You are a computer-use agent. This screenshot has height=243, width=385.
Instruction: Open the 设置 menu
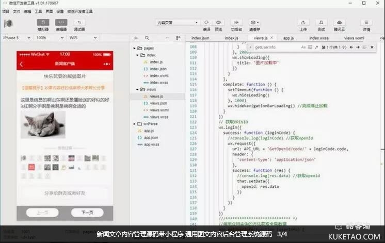(60, 11)
